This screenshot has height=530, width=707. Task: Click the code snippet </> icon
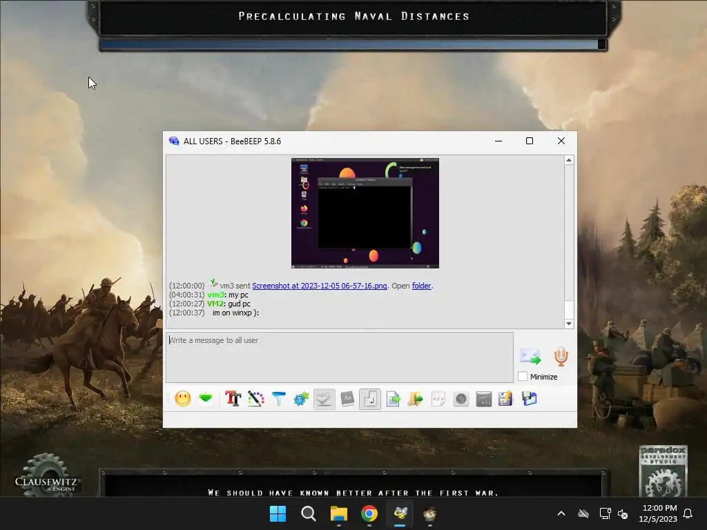438,399
